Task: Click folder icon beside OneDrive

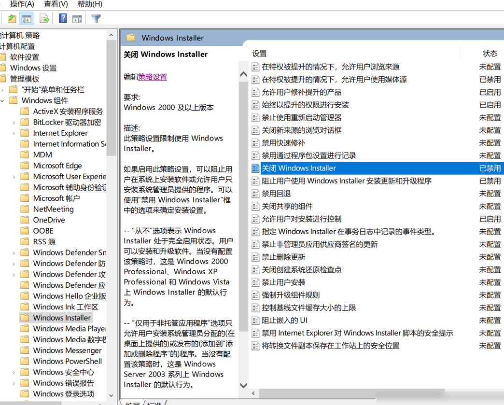Action: (x=25, y=220)
